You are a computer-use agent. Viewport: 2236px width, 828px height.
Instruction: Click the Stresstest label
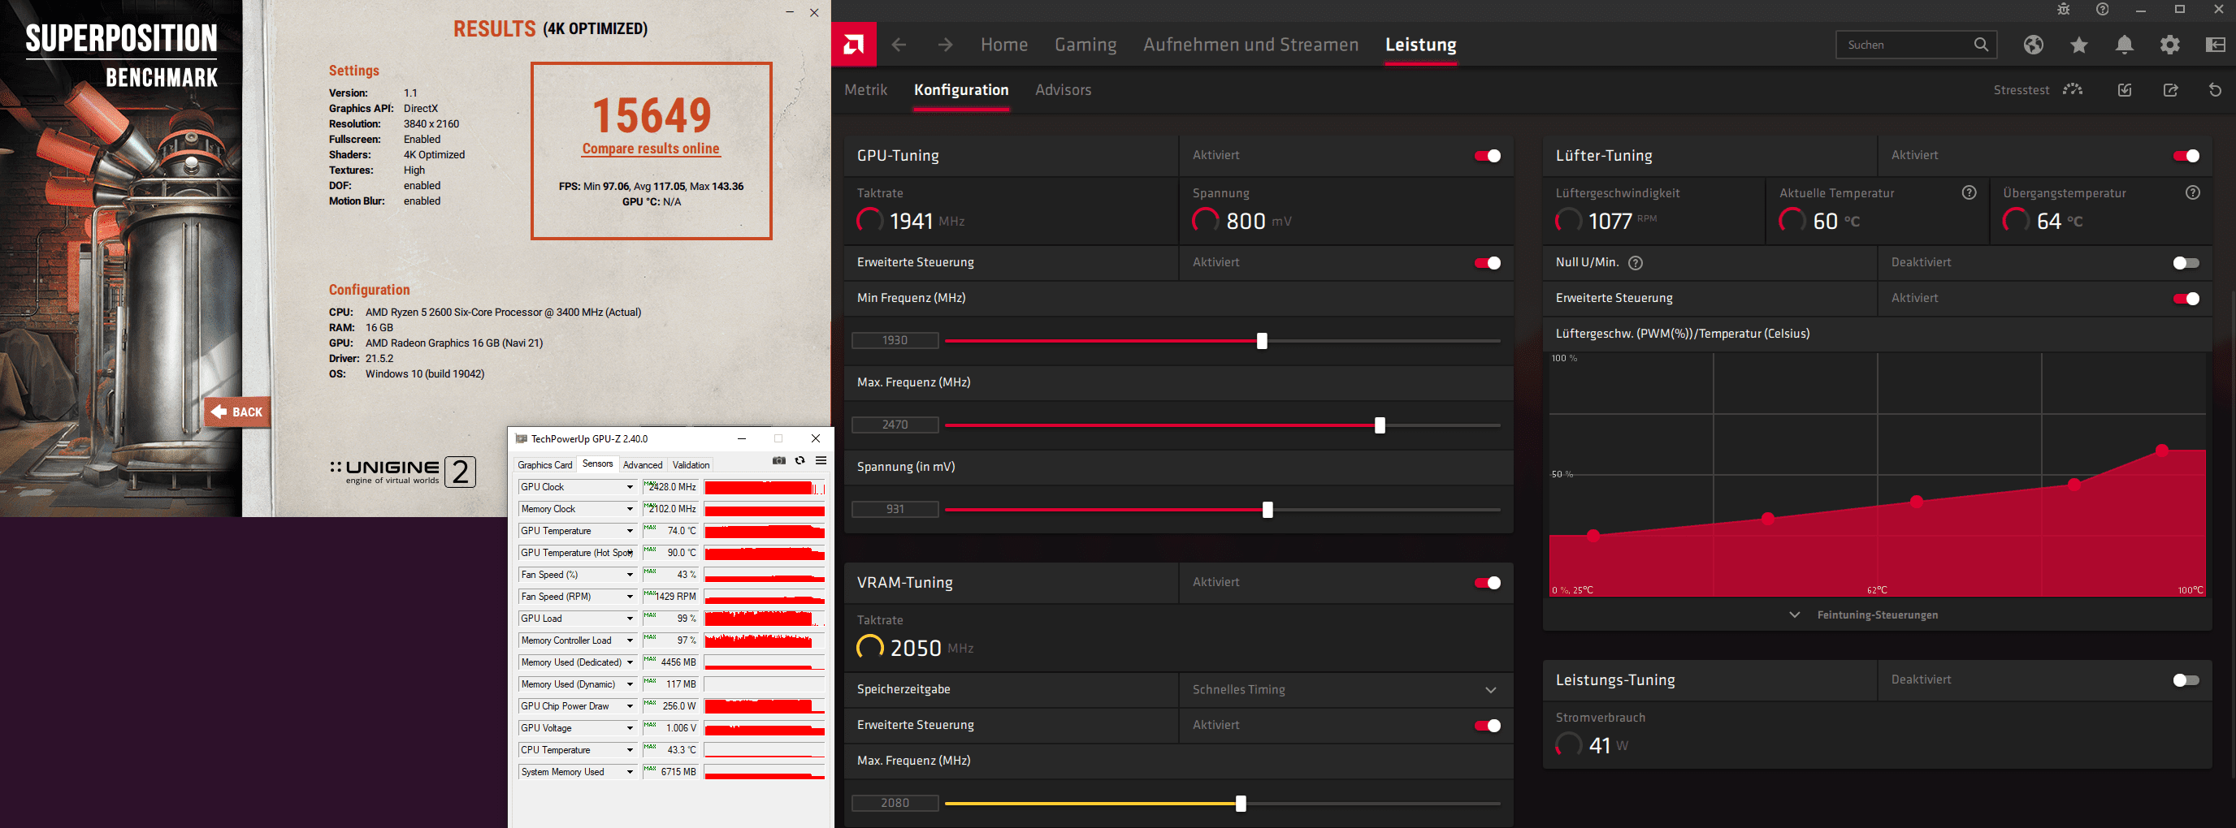(x=2021, y=90)
